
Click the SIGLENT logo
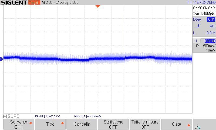[14, 2]
